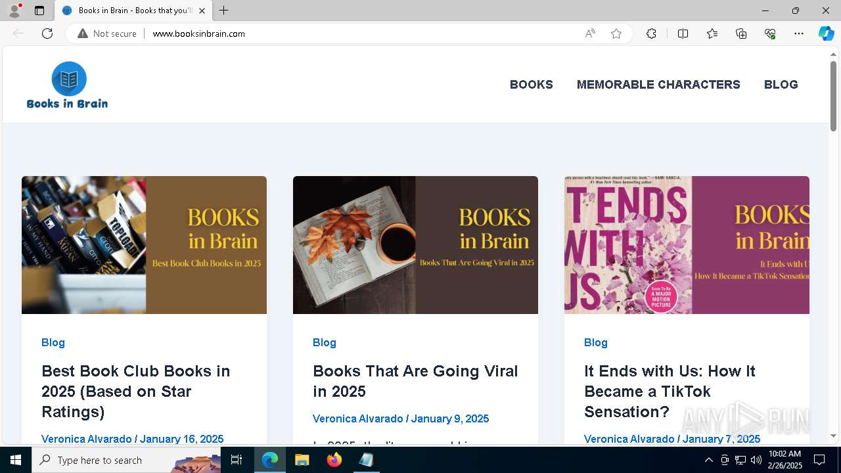
Task: Add page to favorites with star icon
Action: pos(616,34)
